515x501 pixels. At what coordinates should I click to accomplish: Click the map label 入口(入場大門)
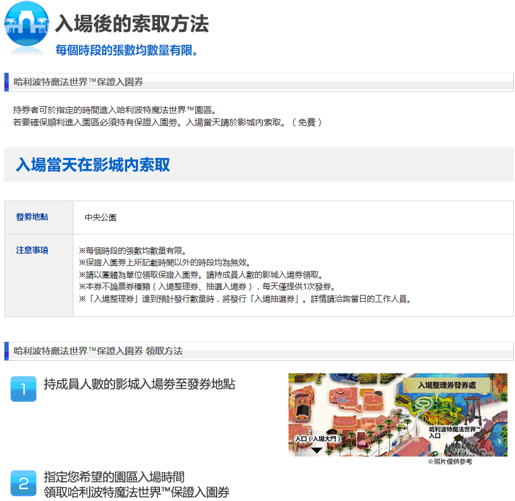tap(317, 439)
